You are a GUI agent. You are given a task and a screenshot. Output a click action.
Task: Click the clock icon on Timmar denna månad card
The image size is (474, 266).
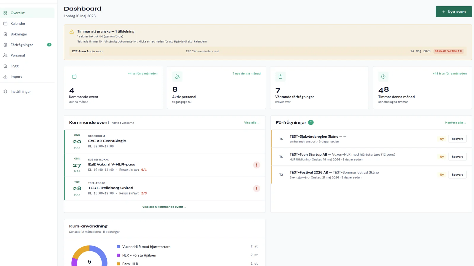(x=383, y=77)
